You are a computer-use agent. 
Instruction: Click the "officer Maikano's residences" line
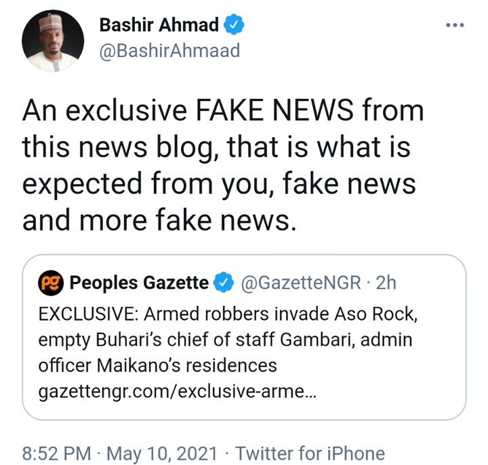pyautogui.click(x=158, y=365)
